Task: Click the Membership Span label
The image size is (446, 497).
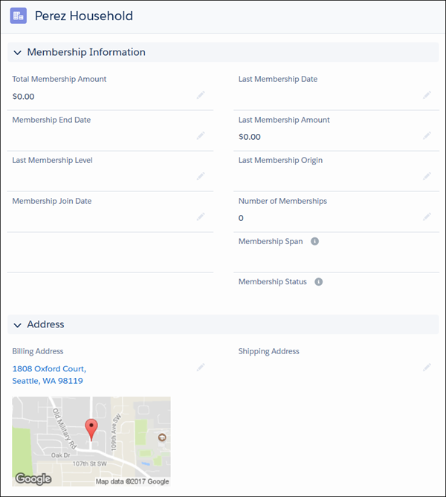Action: 271,242
